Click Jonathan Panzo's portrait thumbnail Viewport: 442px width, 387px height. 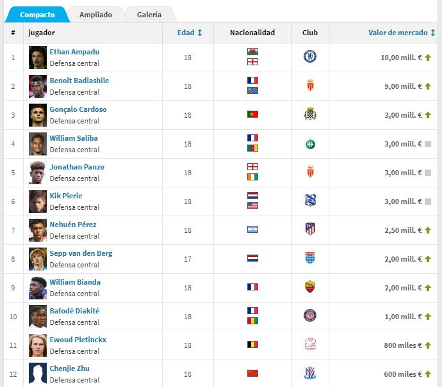coord(38,173)
